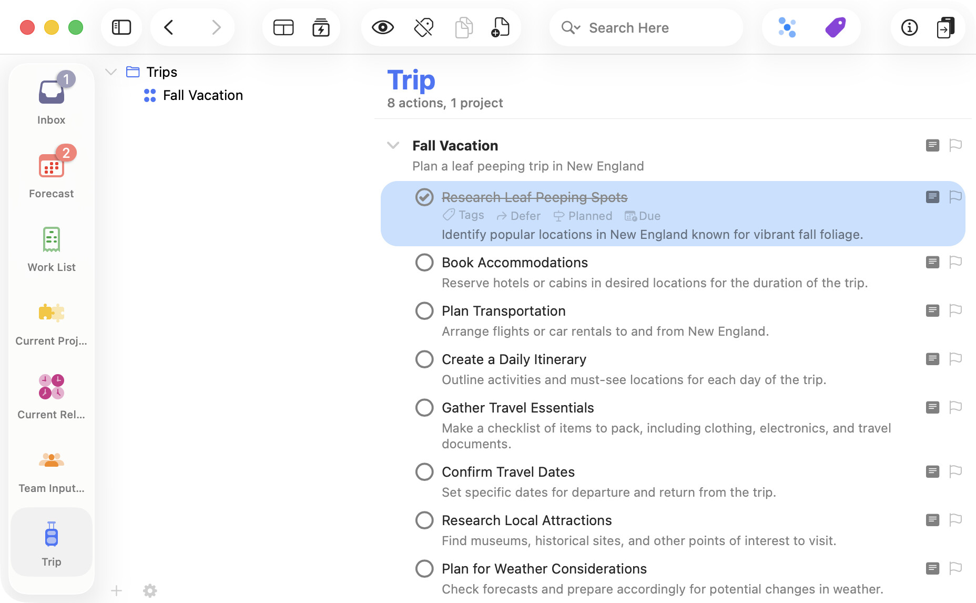Click the Quick Entry lightning icon
Screen dimensions: 976x603
321,27
